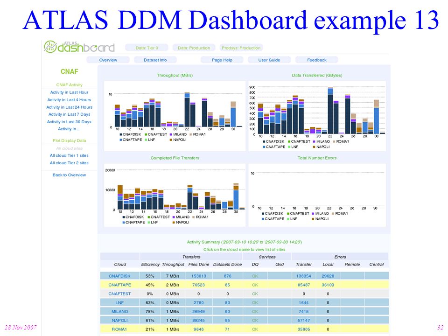Show Activity in Last 30 Days
This screenshot has height=336, width=448.
[x=69, y=122]
